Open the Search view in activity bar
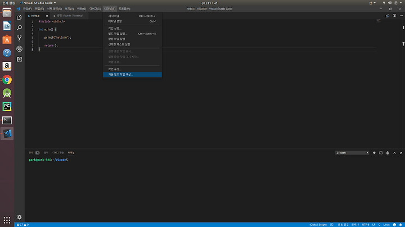 (19, 28)
